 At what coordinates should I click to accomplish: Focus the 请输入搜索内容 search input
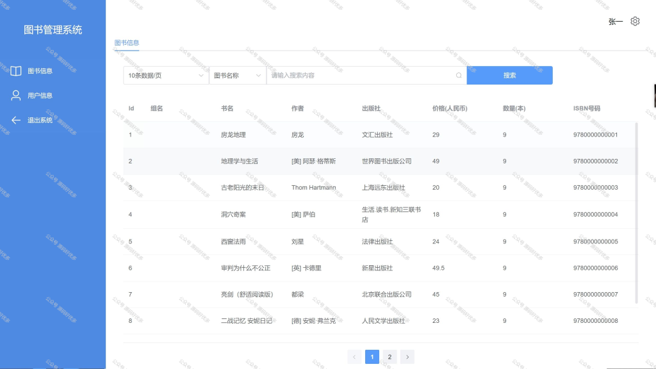pos(366,76)
